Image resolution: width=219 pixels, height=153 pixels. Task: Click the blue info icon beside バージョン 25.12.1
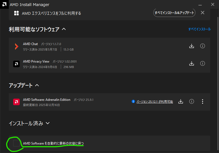(x=133, y=101)
